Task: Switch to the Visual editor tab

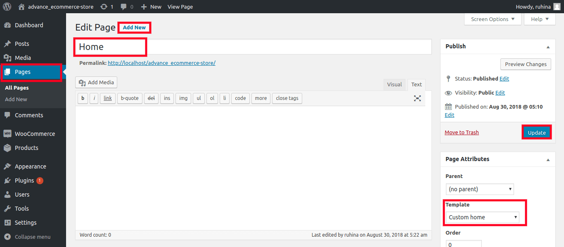Action: click(394, 84)
